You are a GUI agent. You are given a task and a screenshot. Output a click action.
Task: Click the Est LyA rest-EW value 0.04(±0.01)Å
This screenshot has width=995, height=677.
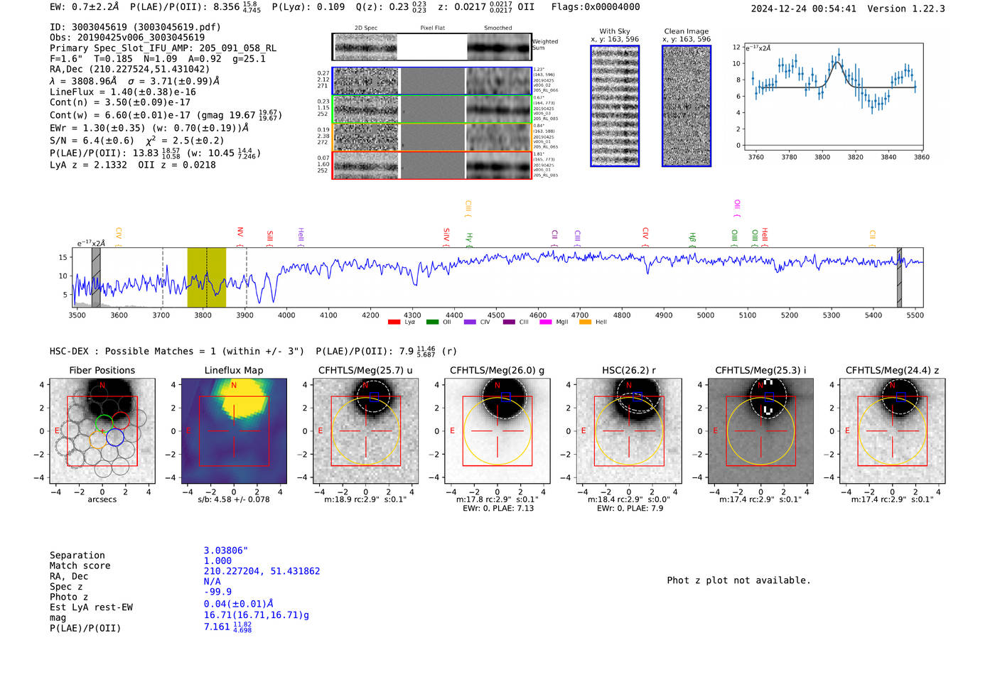tap(239, 604)
